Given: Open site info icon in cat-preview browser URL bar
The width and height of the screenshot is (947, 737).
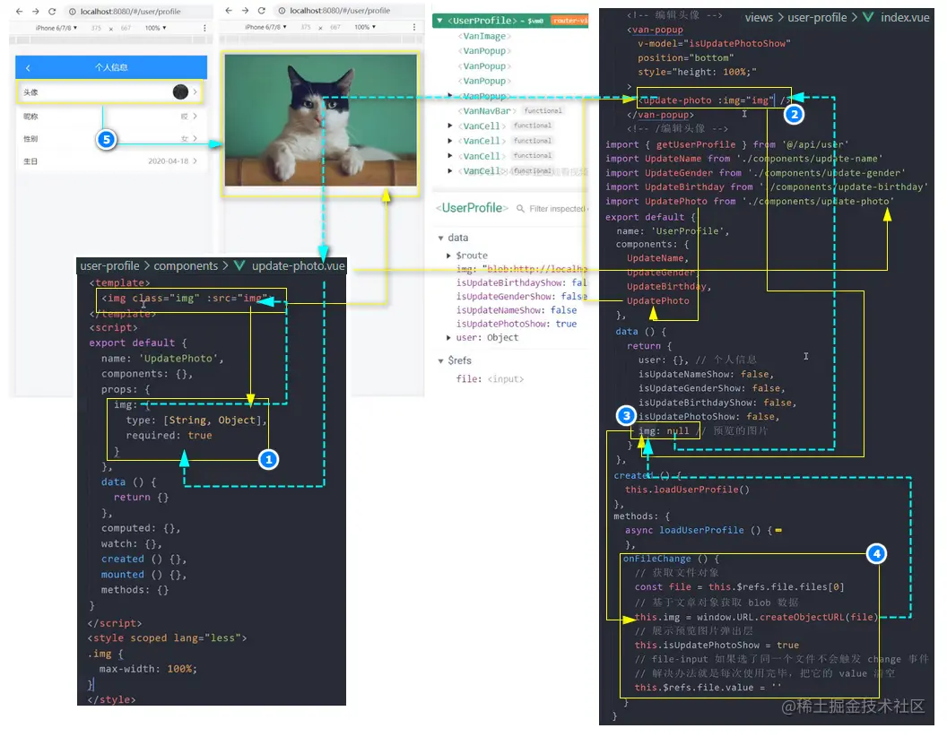Looking at the screenshot, I should pos(282,11).
